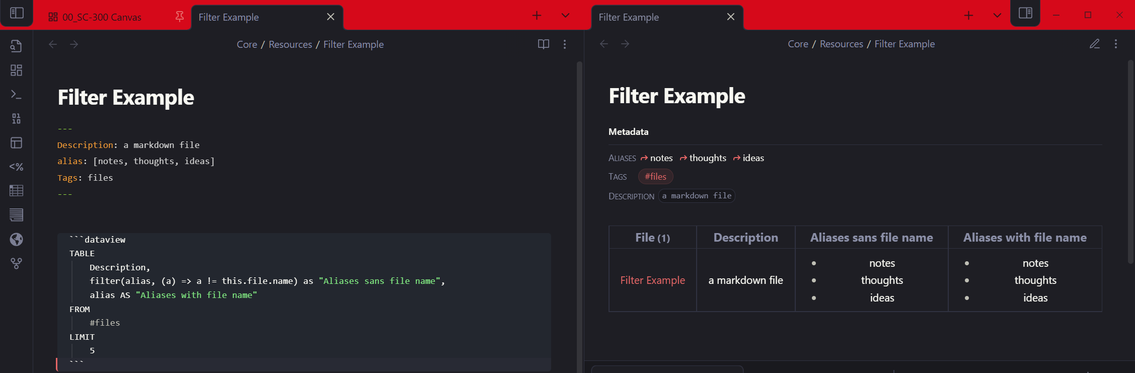Click the 'thoughts' alias in Metadata

coord(708,158)
